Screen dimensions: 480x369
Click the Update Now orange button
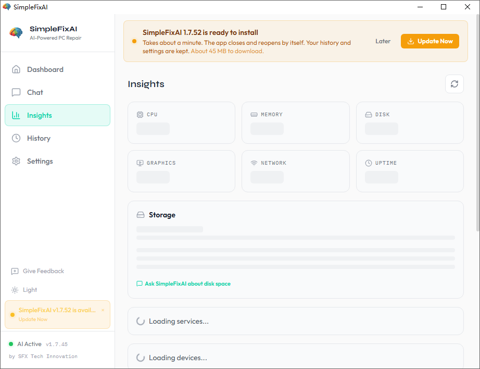click(430, 41)
